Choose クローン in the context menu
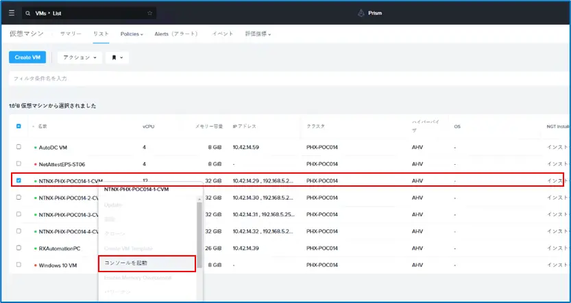Screen dimensions: 571x303 tap(114, 234)
